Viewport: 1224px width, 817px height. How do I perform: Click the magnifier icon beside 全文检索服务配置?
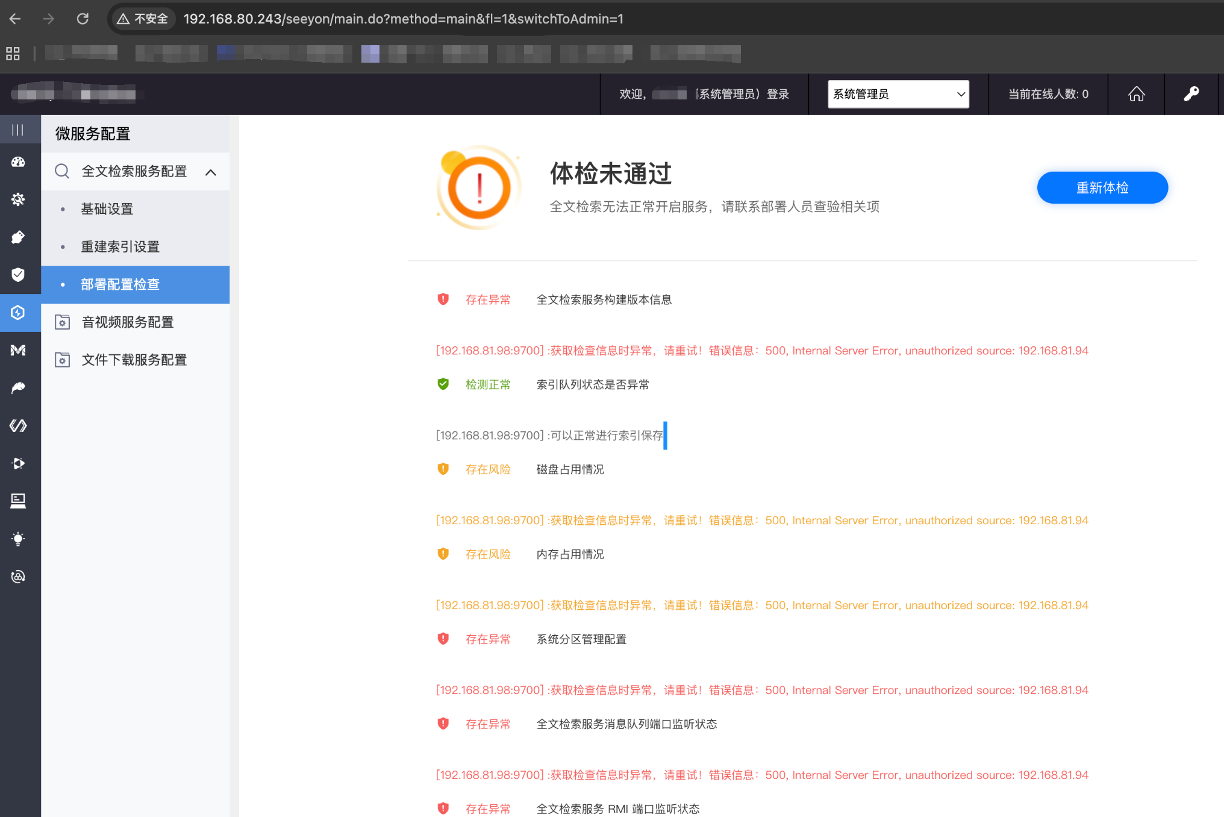(x=62, y=171)
